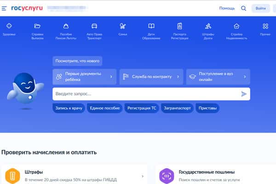The height and width of the screenshot is (184, 276).
Task: Open the Штрафы Долги gavel icon
Action: 208,26
